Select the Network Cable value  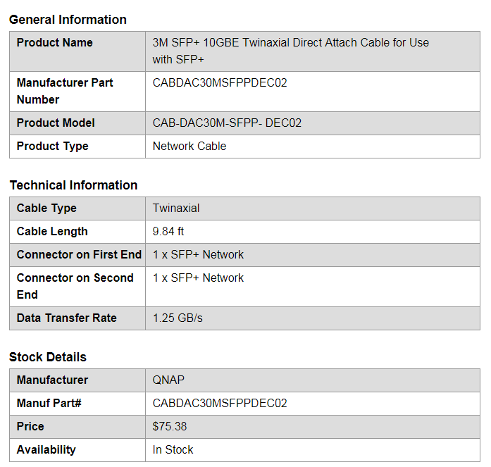point(189,147)
